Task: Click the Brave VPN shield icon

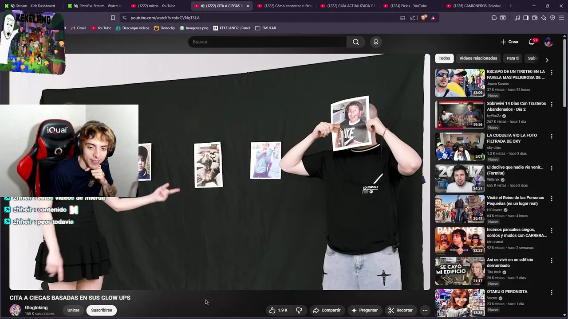Action: [552, 18]
